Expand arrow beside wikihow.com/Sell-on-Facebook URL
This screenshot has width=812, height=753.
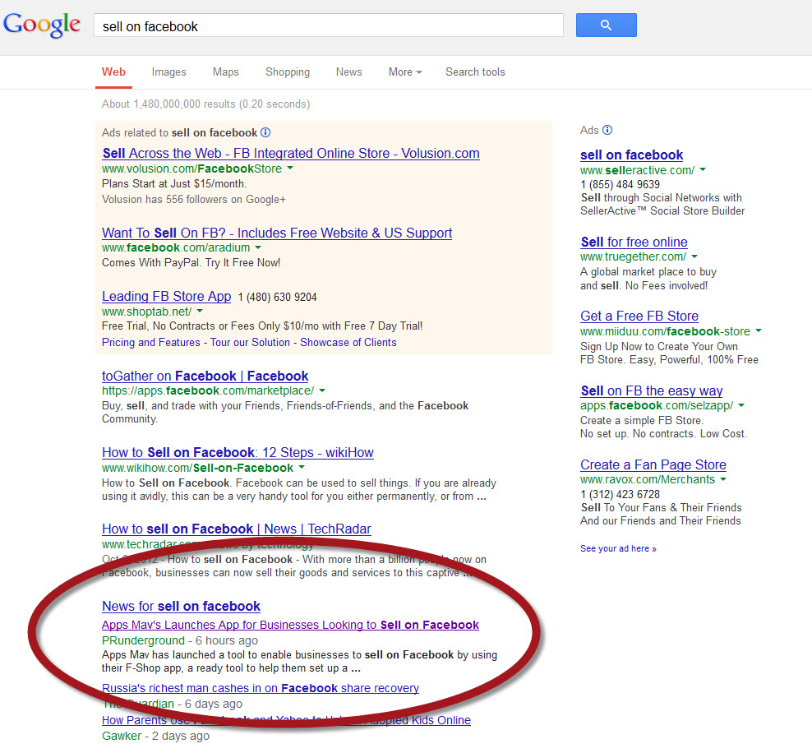[x=302, y=467]
